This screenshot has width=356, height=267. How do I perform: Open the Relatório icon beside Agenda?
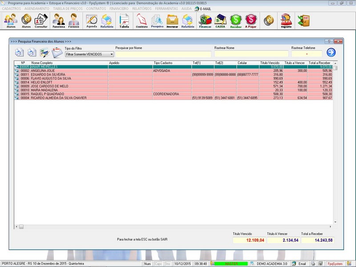point(107,20)
